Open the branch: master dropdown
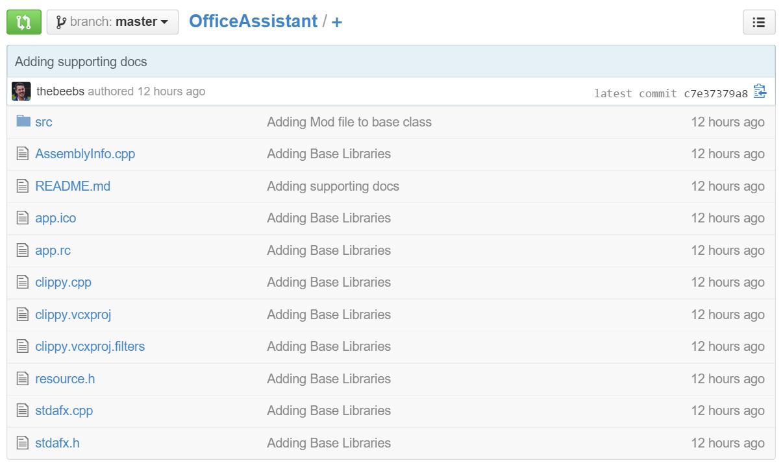 (112, 22)
